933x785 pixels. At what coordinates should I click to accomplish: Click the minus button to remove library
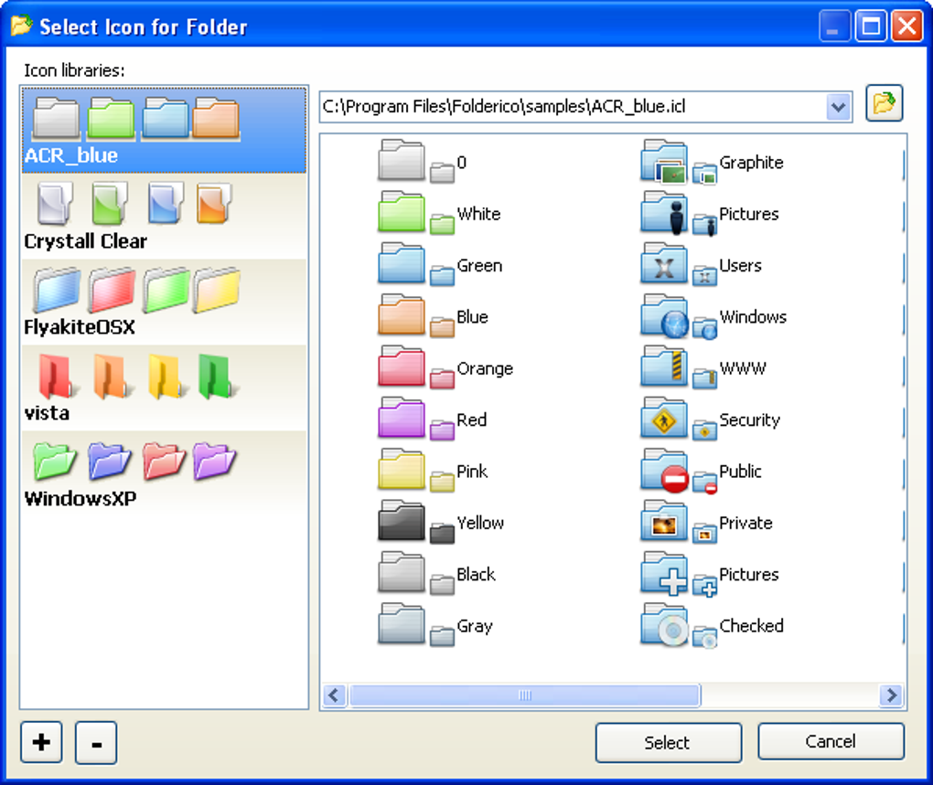click(x=96, y=743)
